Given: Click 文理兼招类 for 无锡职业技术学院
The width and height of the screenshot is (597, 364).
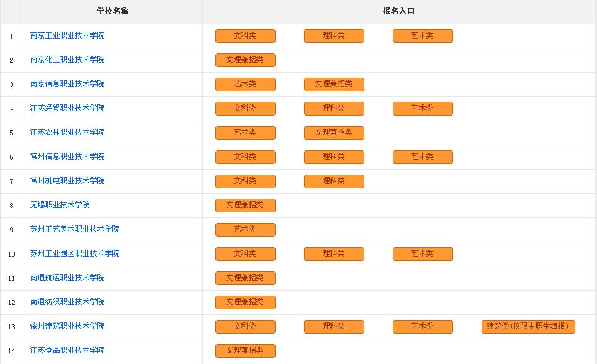Looking at the screenshot, I should [245, 206].
